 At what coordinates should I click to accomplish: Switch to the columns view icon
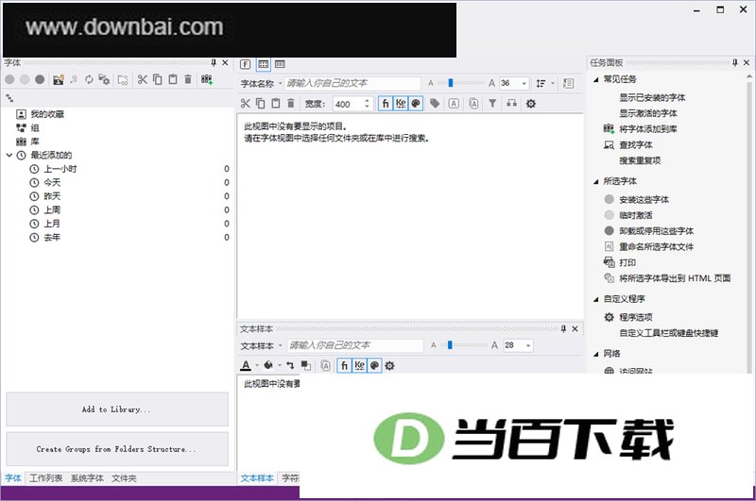tap(280, 64)
